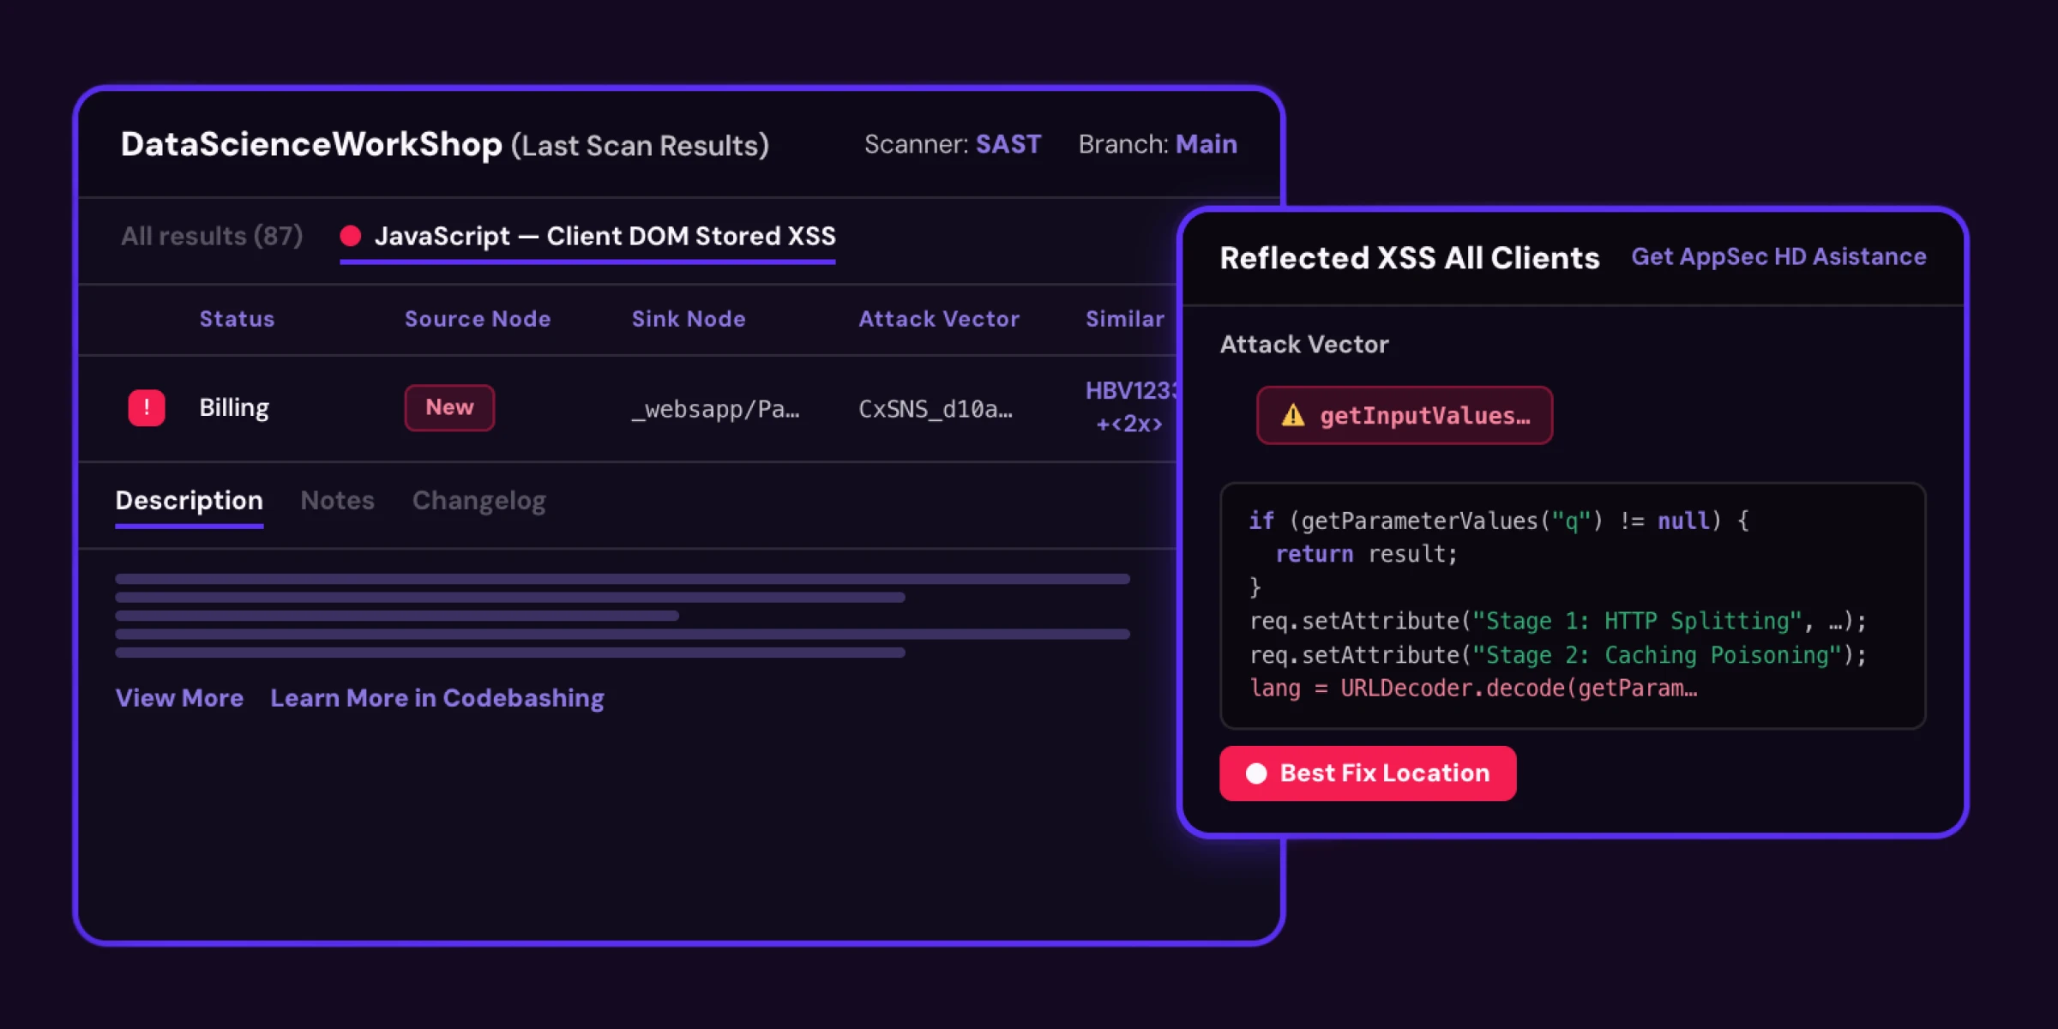Image resolution: width=2058 pixels, height=1029 pixels.
Task: Click HBV123 similar results link
Action: [1131, 391]
